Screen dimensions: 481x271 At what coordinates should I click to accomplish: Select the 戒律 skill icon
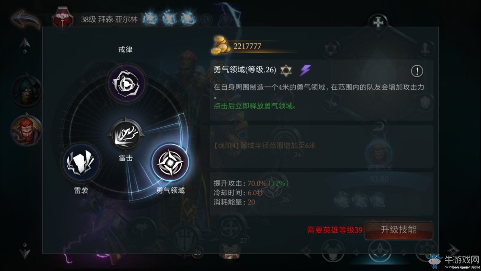pyautogui.click(x=127, y=84)
